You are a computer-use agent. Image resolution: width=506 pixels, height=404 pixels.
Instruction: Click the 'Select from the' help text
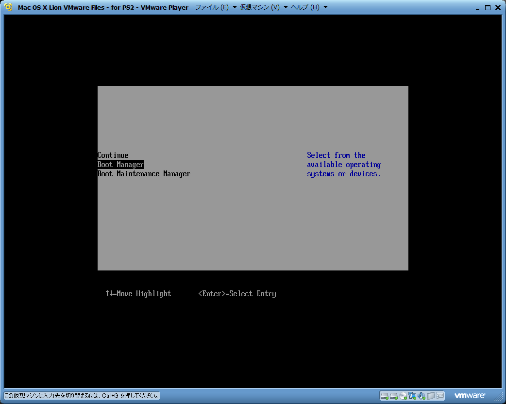click(336, 155)
